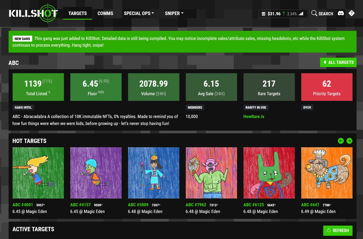This screenshot has width=363, height=239.
Task: Click the rank 5642 next to ABC #6125
Action: tap(272, 205)
